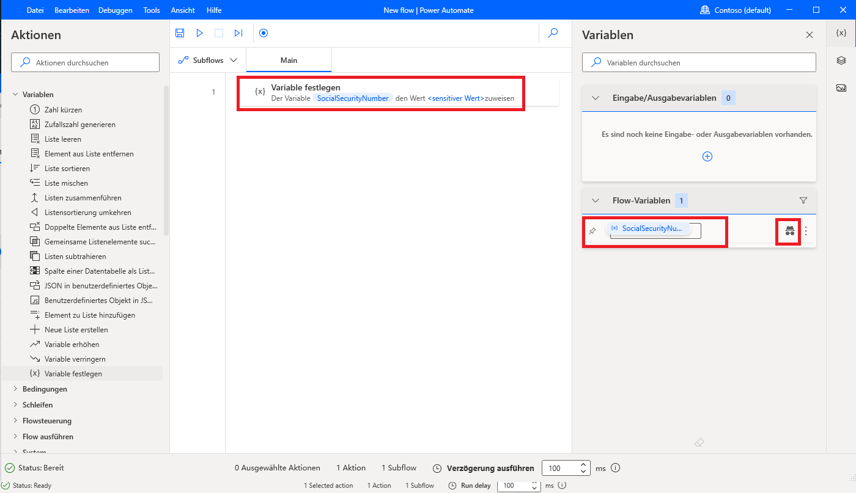Viewport: 856px width, 493px height.
Task: Run next action step icon
Action: [238, 33]
